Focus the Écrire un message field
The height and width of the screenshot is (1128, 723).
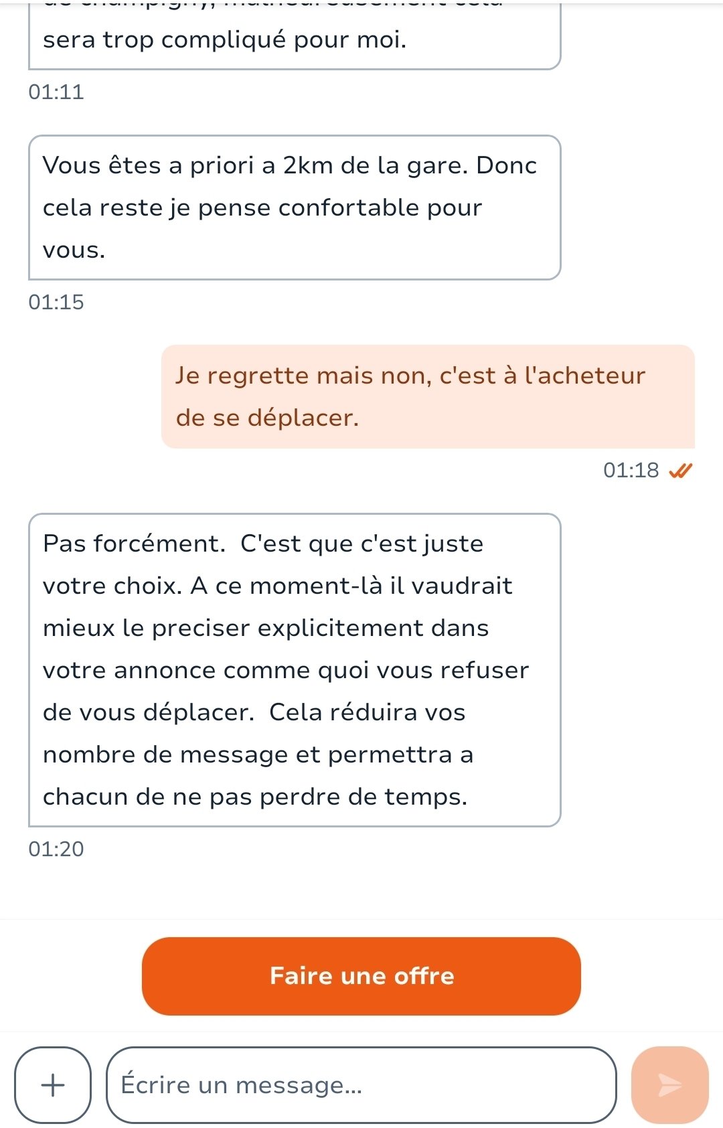click(361, 1084)
